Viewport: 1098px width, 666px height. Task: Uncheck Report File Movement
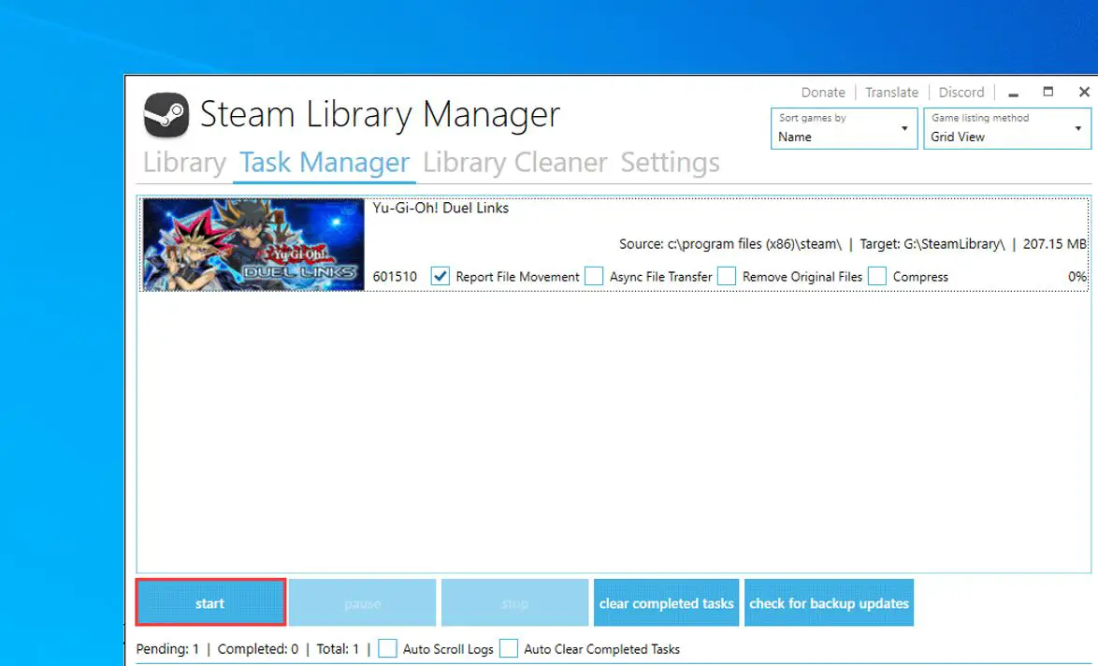(440, 277)
